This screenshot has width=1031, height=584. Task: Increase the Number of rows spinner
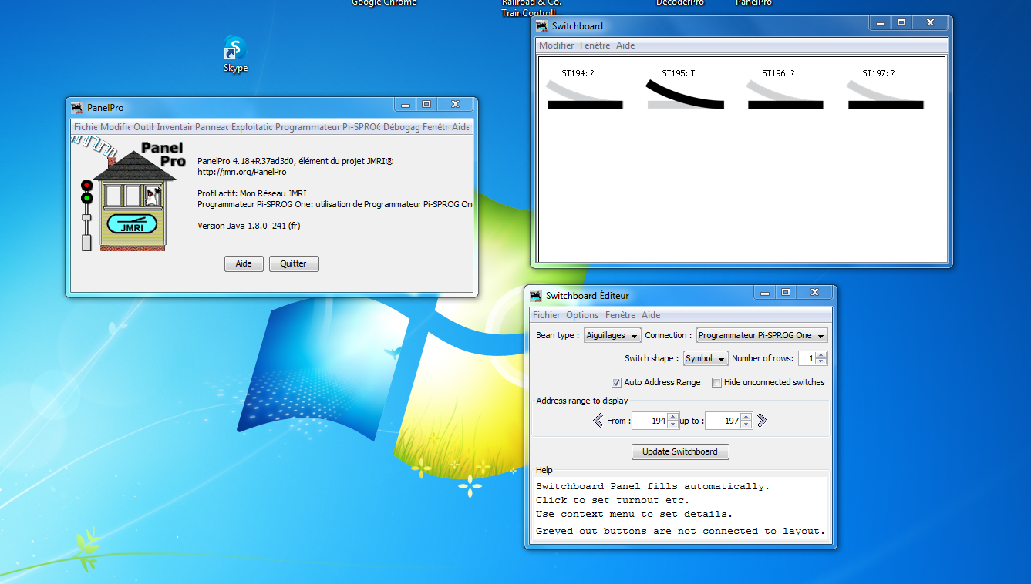821,354
